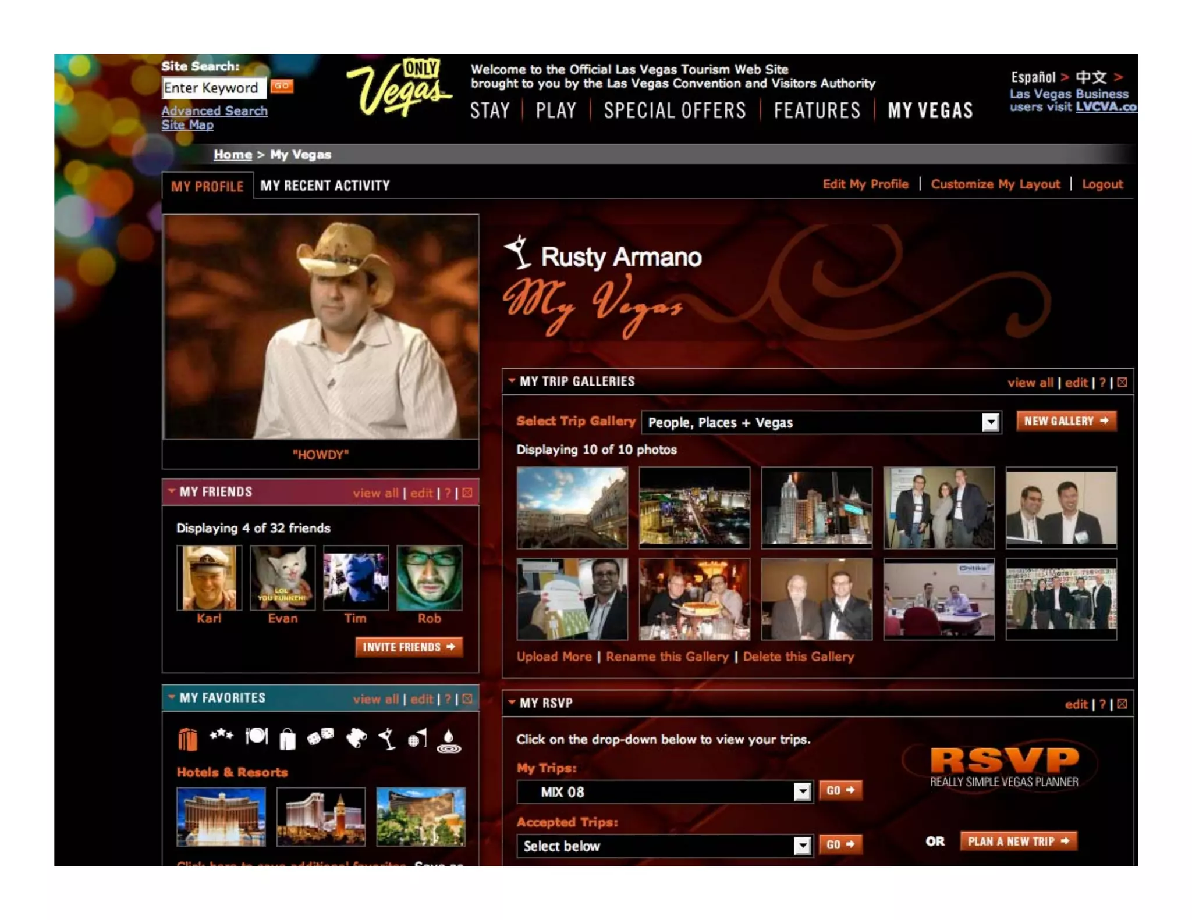Open the Special Offers menu
The image size is (1192, 920).
click(675, 110)
